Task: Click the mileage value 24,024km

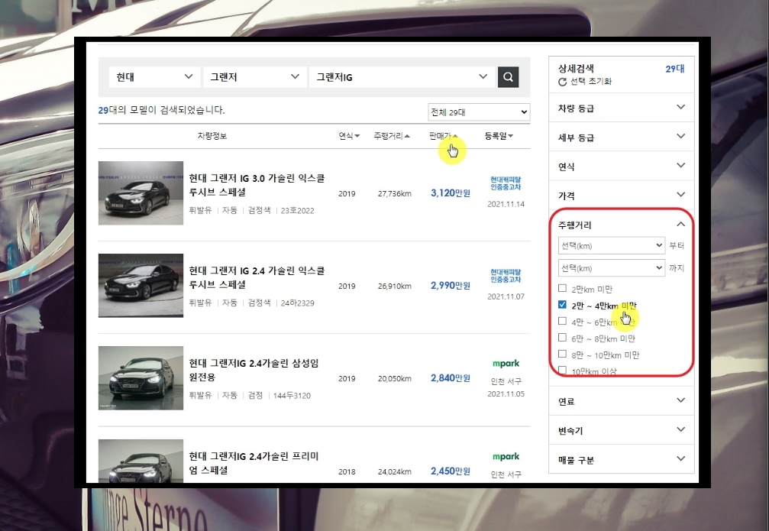Action: point(394,472)
